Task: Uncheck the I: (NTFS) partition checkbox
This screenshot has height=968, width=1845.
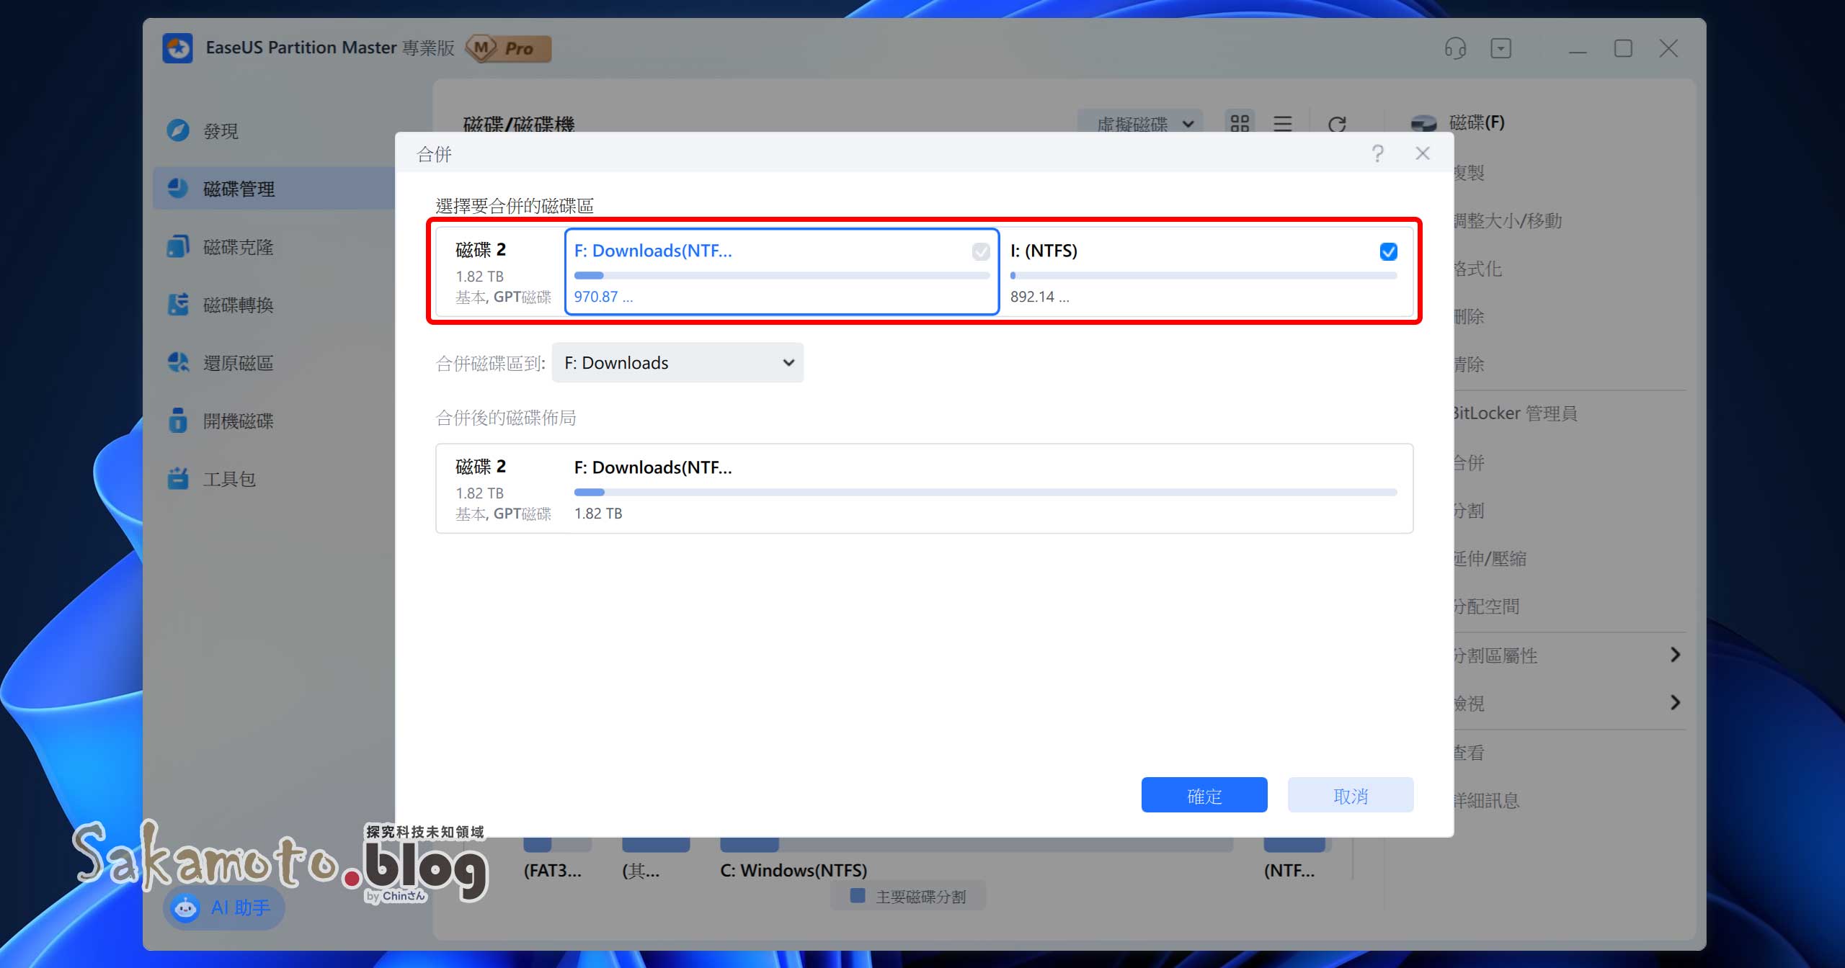Action: tap(1389, 251)
